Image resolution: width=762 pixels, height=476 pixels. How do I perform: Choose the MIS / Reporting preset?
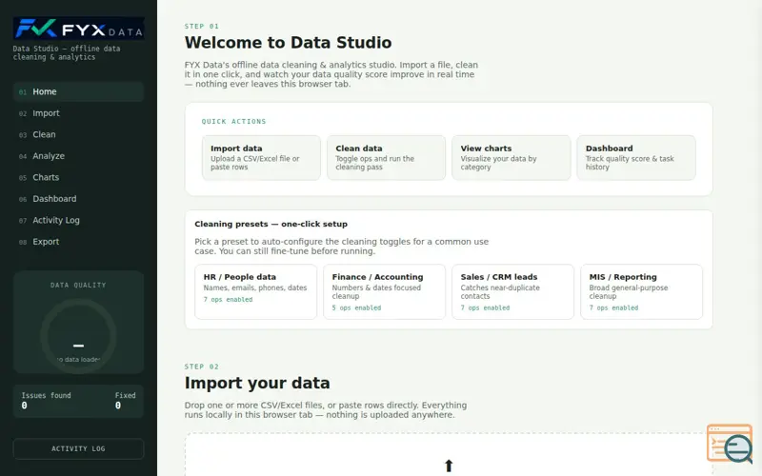point(641,292)
